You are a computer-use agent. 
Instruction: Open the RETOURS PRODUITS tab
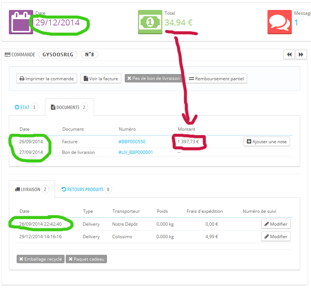click(86, 190)
